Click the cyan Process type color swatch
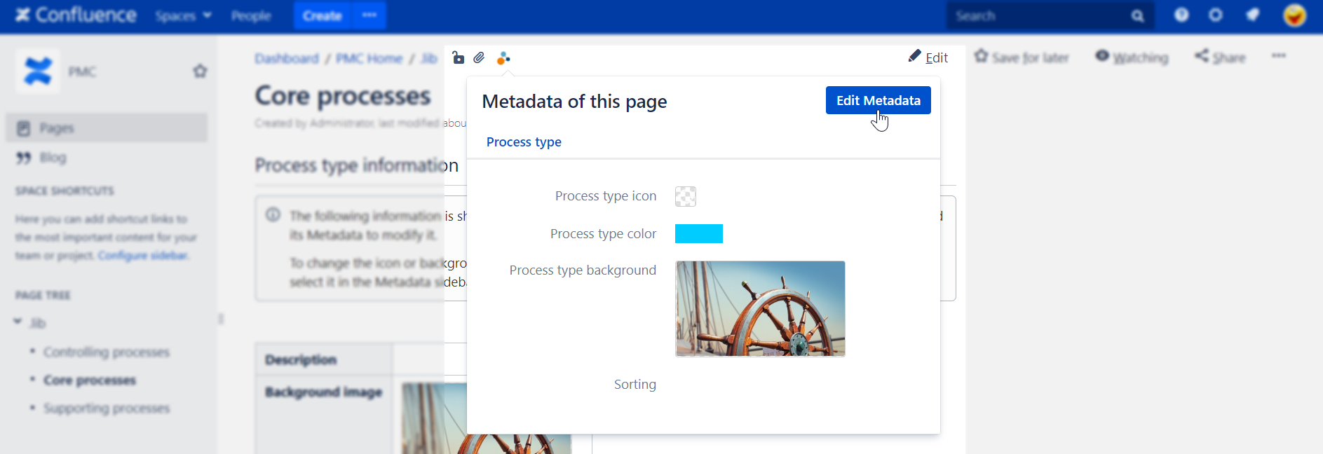The image size is (1323, 454). point(699,233)
